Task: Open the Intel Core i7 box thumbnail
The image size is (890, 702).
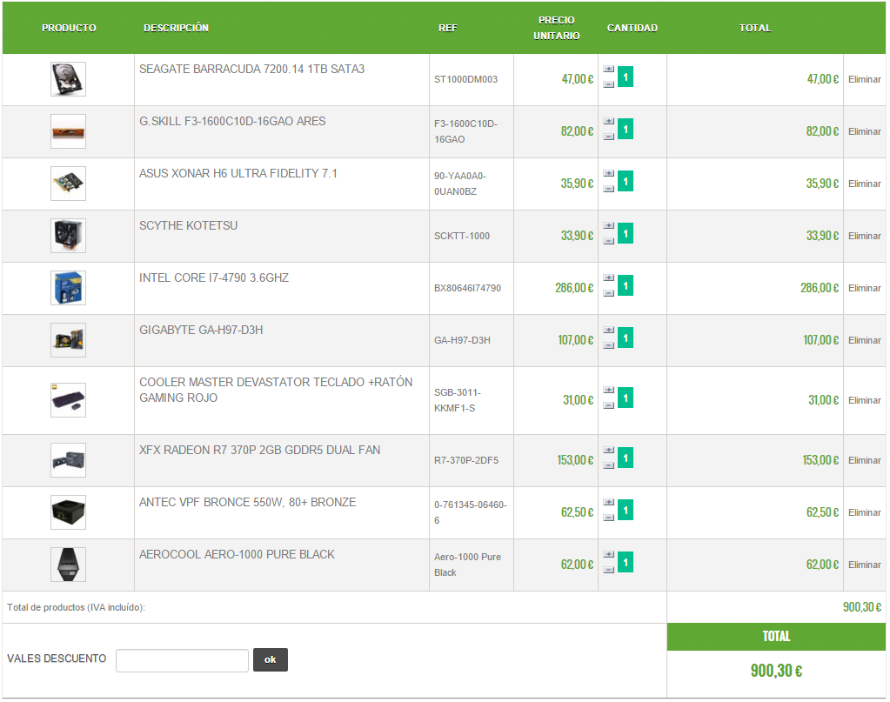Action: 68,288
